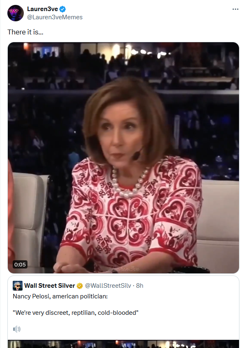Open the quoted post via the 'Nancy Pelosi, american politician' line
246x348 pixels.
click(x=60, y=296)
